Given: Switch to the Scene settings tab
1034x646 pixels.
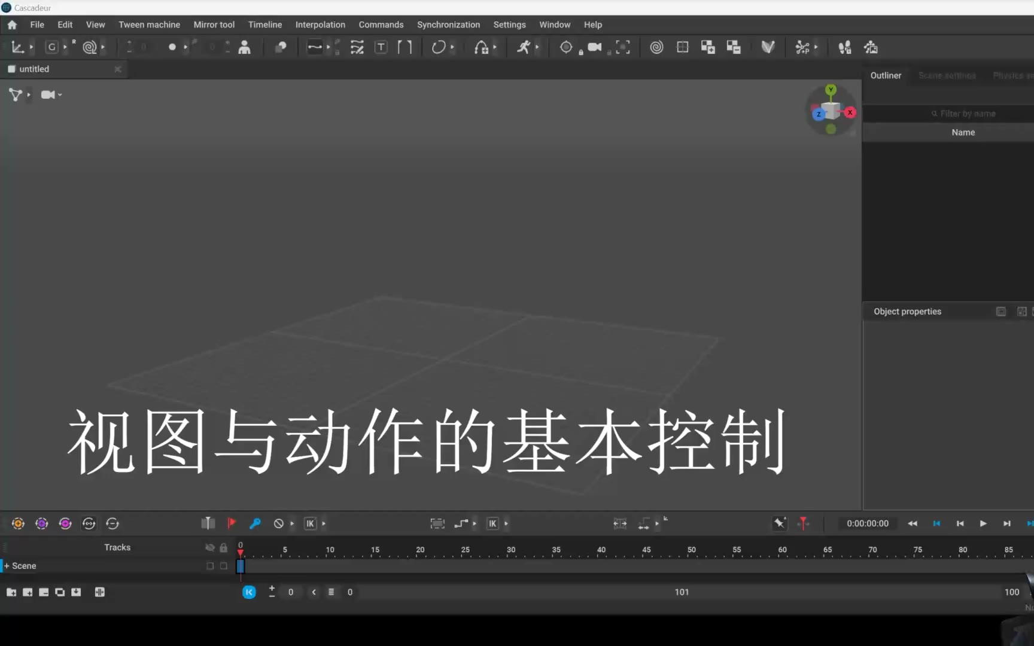Looking at the screenshot, I should (x=947, y=75).
